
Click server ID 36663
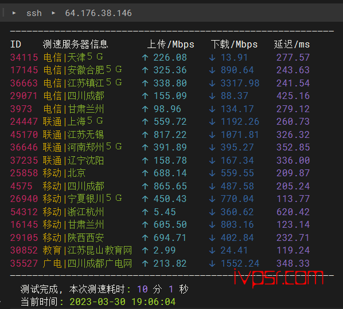tap(24, 83)
